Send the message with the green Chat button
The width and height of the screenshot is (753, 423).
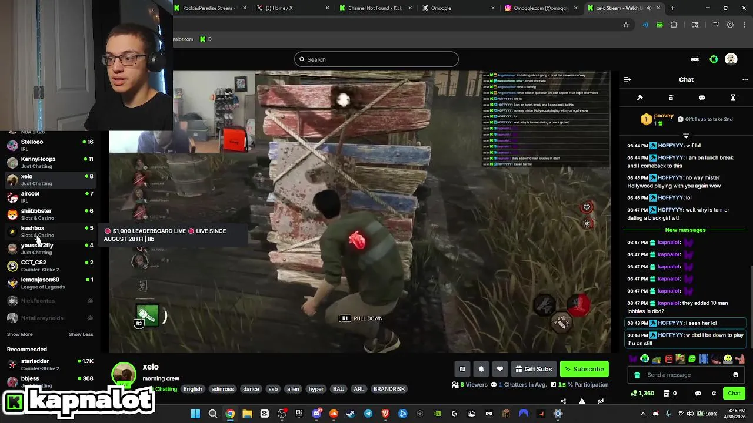pyautogui.click(x=734, y=393)
